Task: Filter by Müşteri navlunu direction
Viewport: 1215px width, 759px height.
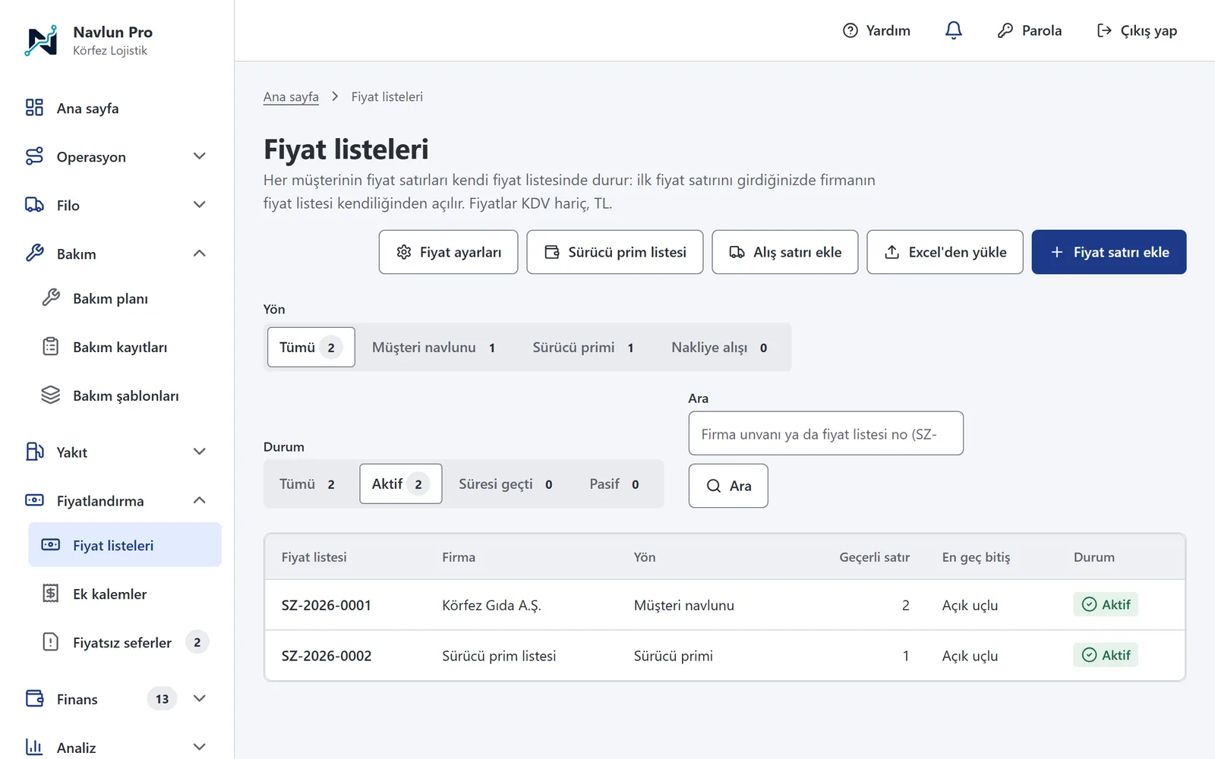Action: 434,347
